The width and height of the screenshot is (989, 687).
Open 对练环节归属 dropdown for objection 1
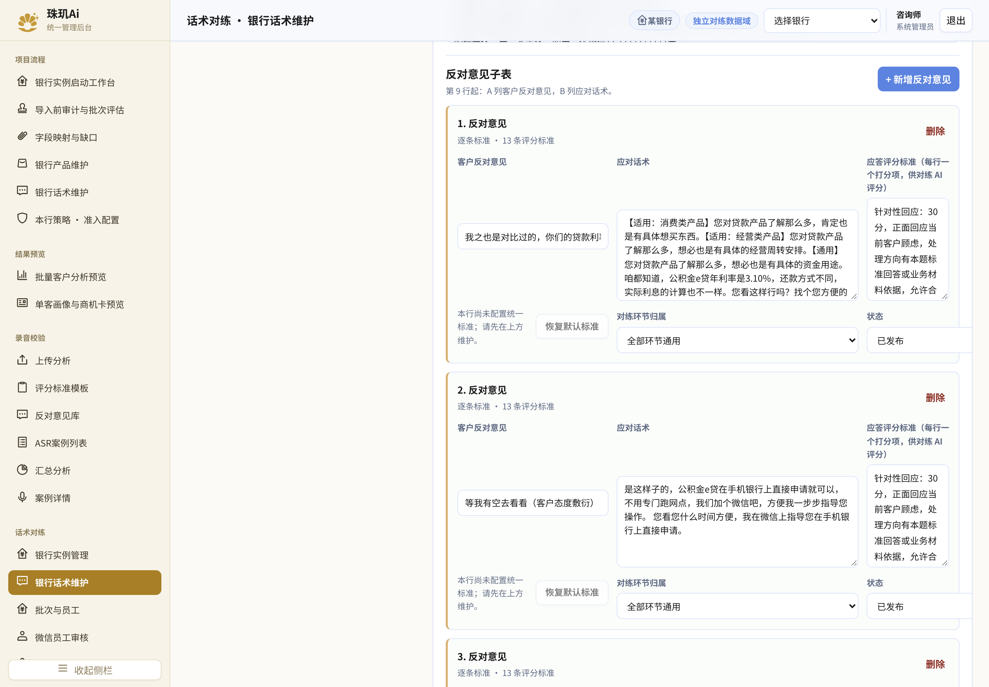(x=737, y=340)
